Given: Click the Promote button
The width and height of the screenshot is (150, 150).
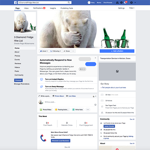Looking at the screenshot, I should (x=18, y=80).
